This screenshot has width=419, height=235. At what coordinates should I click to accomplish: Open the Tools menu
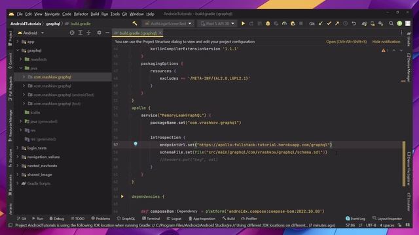(115, 14)
